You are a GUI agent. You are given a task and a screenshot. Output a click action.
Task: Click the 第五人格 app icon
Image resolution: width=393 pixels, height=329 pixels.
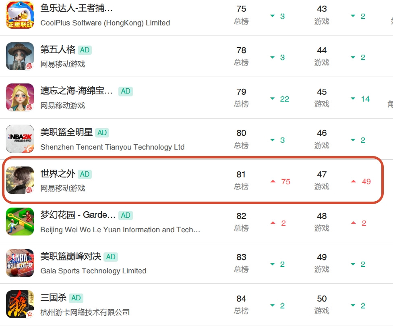20,56
